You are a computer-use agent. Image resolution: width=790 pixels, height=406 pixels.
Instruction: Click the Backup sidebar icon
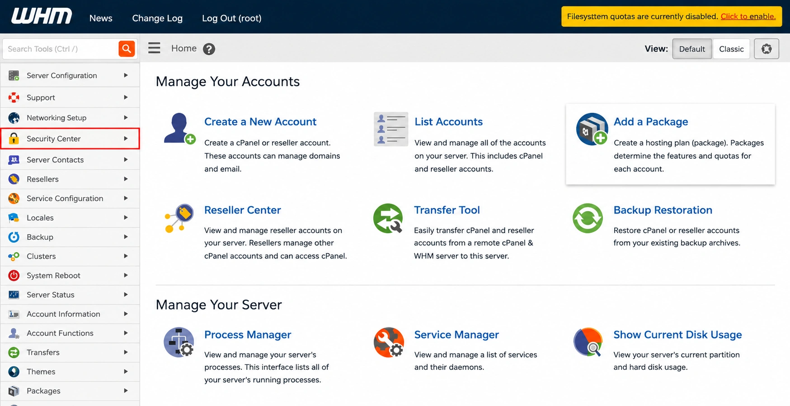coord(14,237)
